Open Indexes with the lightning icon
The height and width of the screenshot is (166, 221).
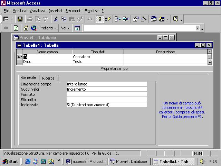tap(108, 19)
